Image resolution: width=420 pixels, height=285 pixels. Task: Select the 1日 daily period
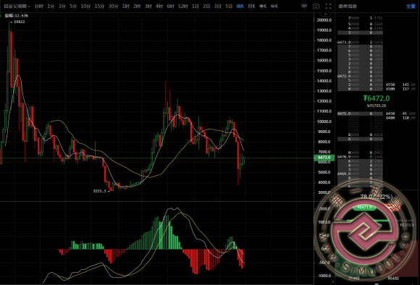(196, 7)
